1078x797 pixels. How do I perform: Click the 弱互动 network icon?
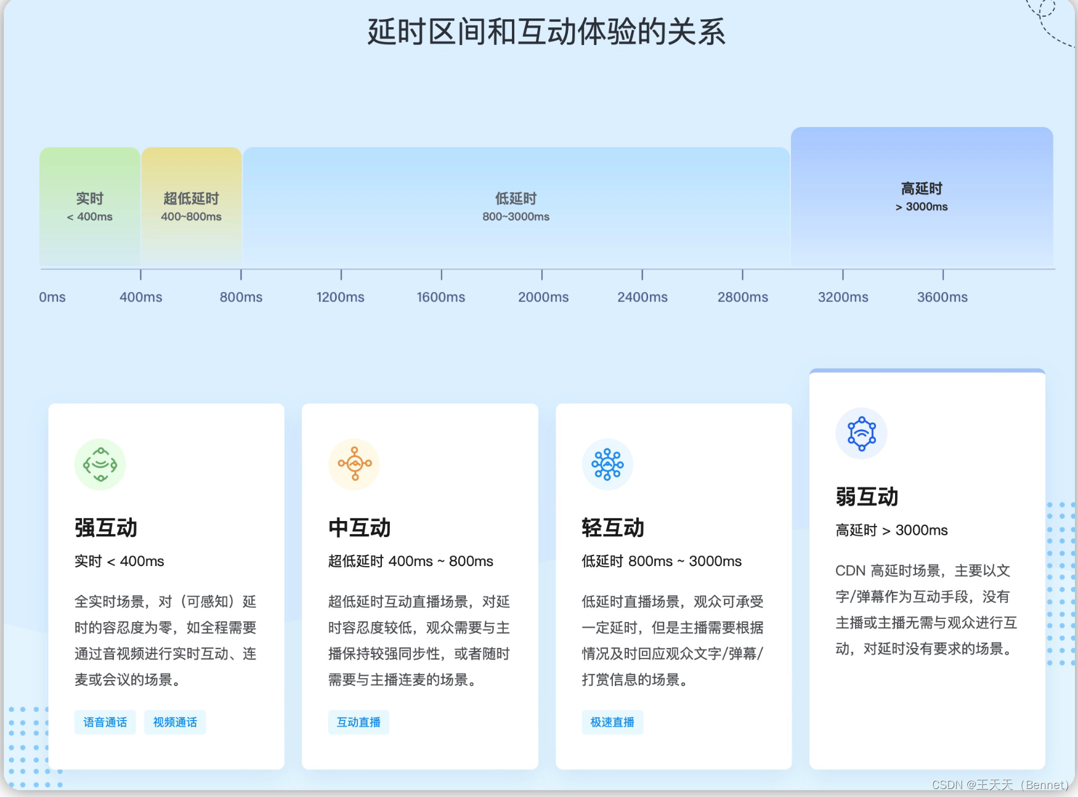pyautogui.click(x=861, y=434)
